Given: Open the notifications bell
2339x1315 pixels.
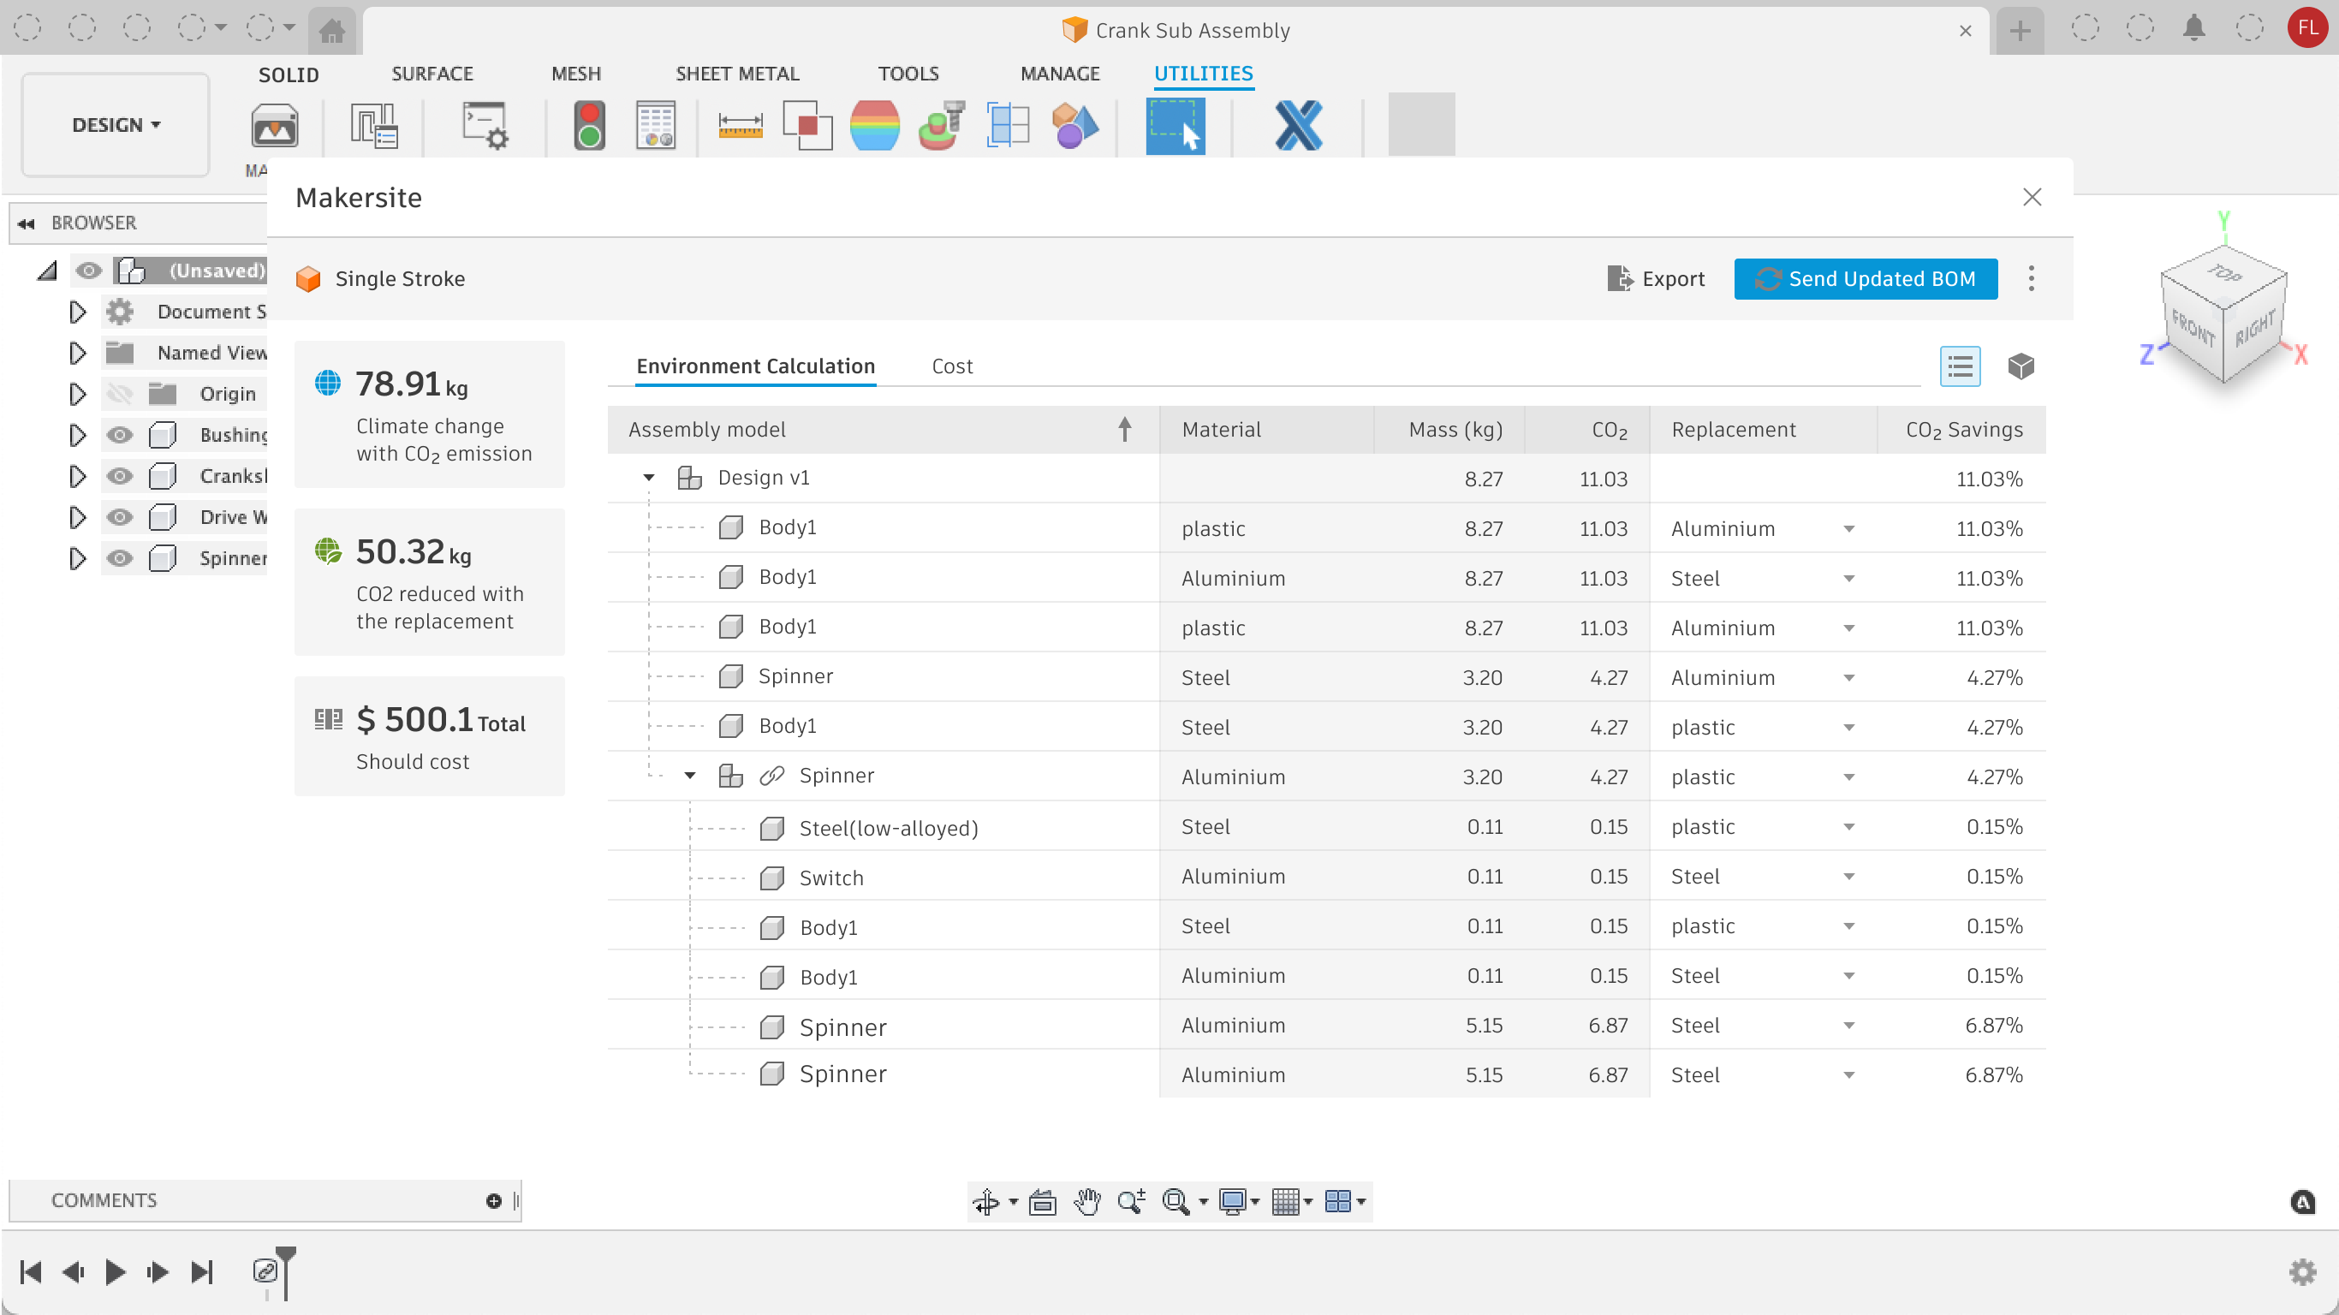Looking at the screenshot, I should [x=2193, y=28].
